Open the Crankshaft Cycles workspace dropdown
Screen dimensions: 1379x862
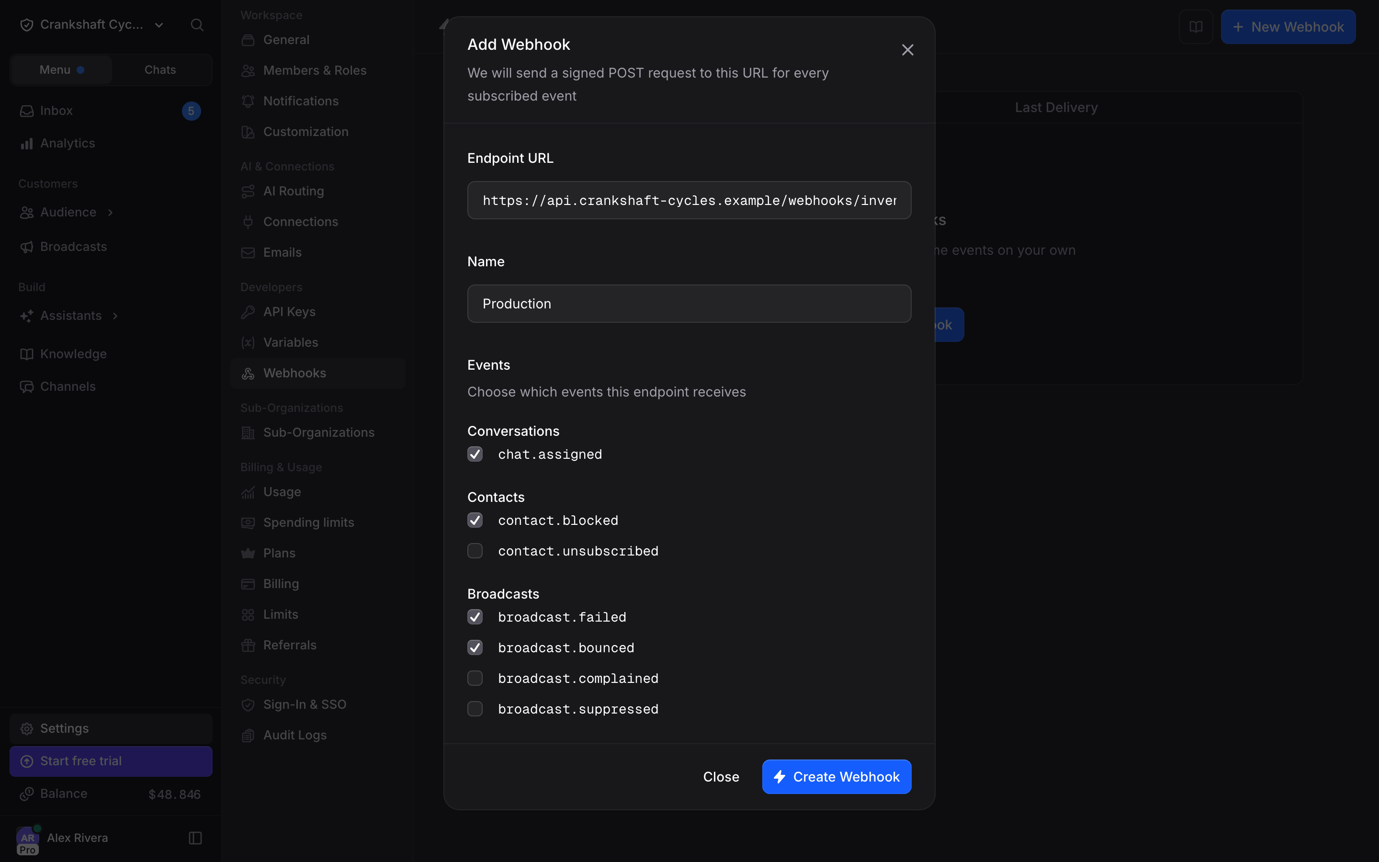(x=92, y=24)
